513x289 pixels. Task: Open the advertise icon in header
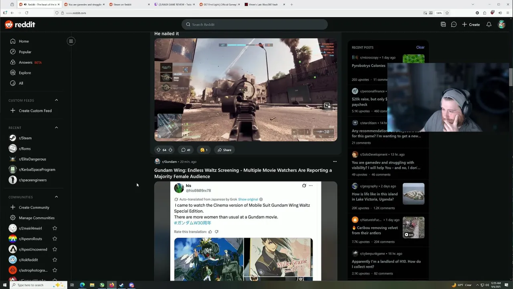point(443,24)
